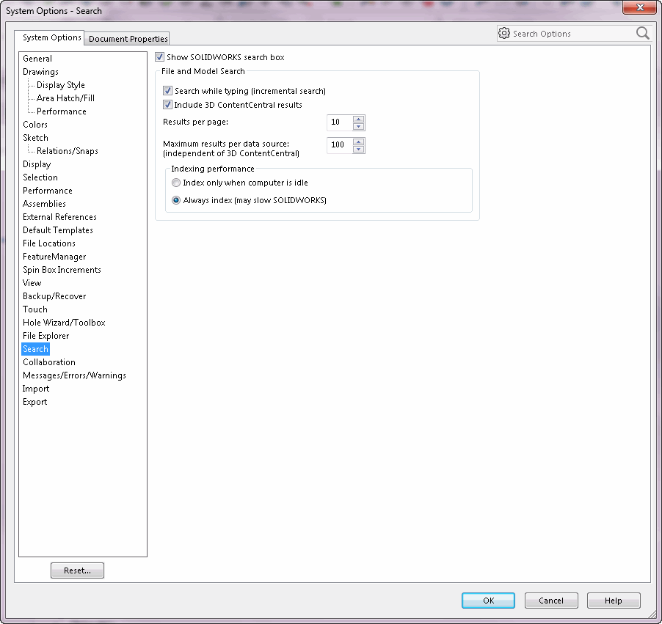The height and width of the screenshot is (624, 662).
Task: Click the Reset... button
Action: (x=77, y=570)
